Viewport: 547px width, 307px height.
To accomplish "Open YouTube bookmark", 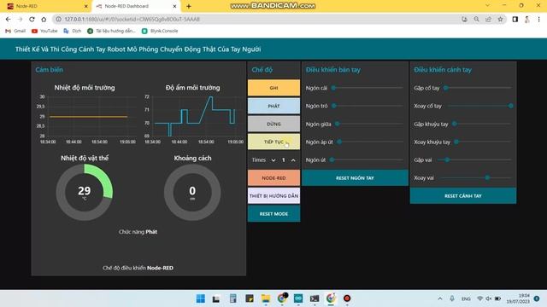I will (44, 31).
